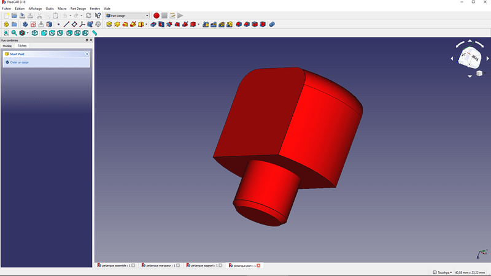Click the Créer un corps link
Image resolution: width=491 pixels, height=276 pixels.
[20, 63]
